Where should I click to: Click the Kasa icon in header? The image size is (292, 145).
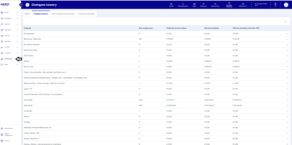194,5
